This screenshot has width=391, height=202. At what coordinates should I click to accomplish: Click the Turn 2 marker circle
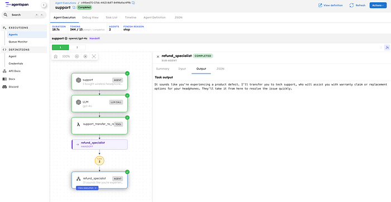pyautogui.click(x=99, y=161)
